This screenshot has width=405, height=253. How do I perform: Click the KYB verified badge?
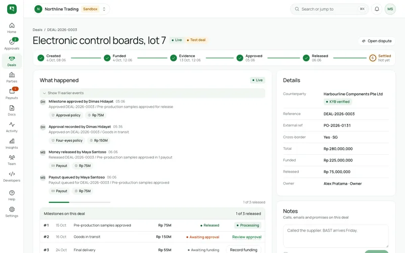[x=338, y=102]
